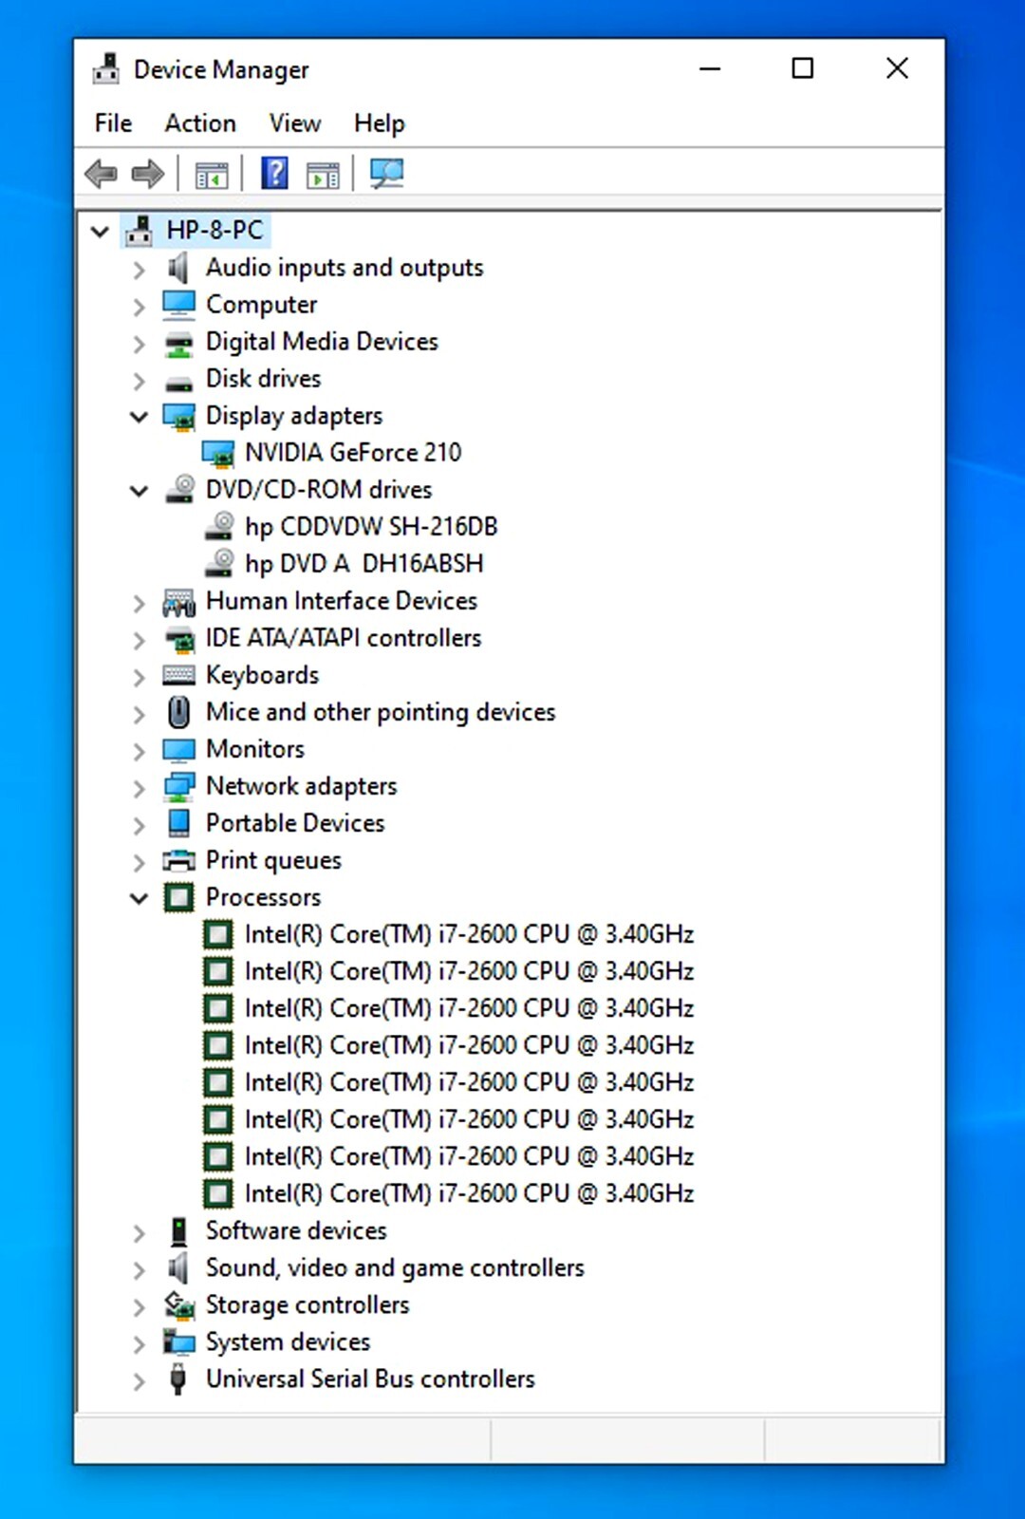This screenshot has width=1025, height=1519.
Task: Select the hp DVD A DH16ABSH entry
Action: [x=364, y=564]
